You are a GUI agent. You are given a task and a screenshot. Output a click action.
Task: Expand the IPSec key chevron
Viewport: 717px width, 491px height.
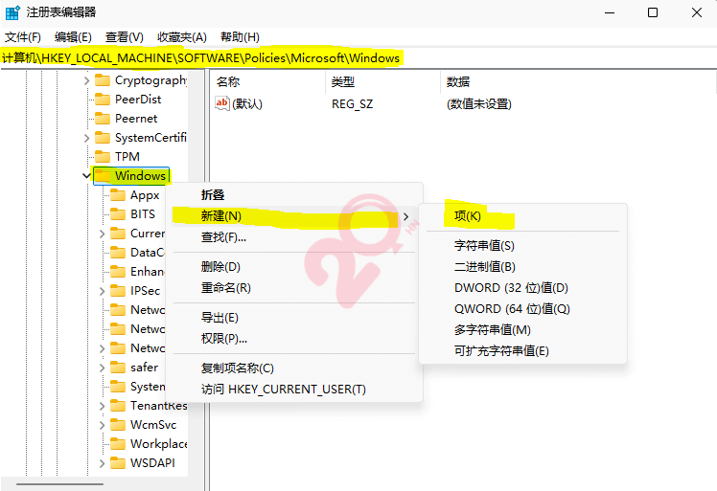coord(103,291)
